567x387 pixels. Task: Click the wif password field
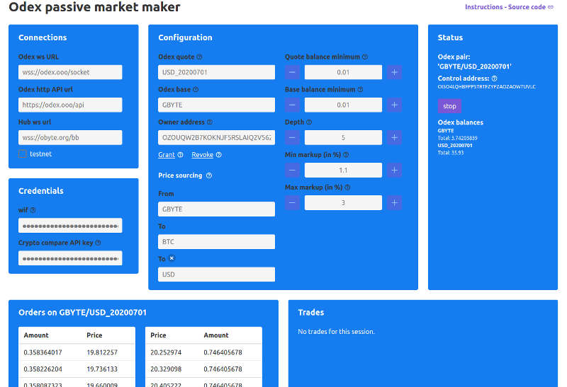[x=70, y=226]
